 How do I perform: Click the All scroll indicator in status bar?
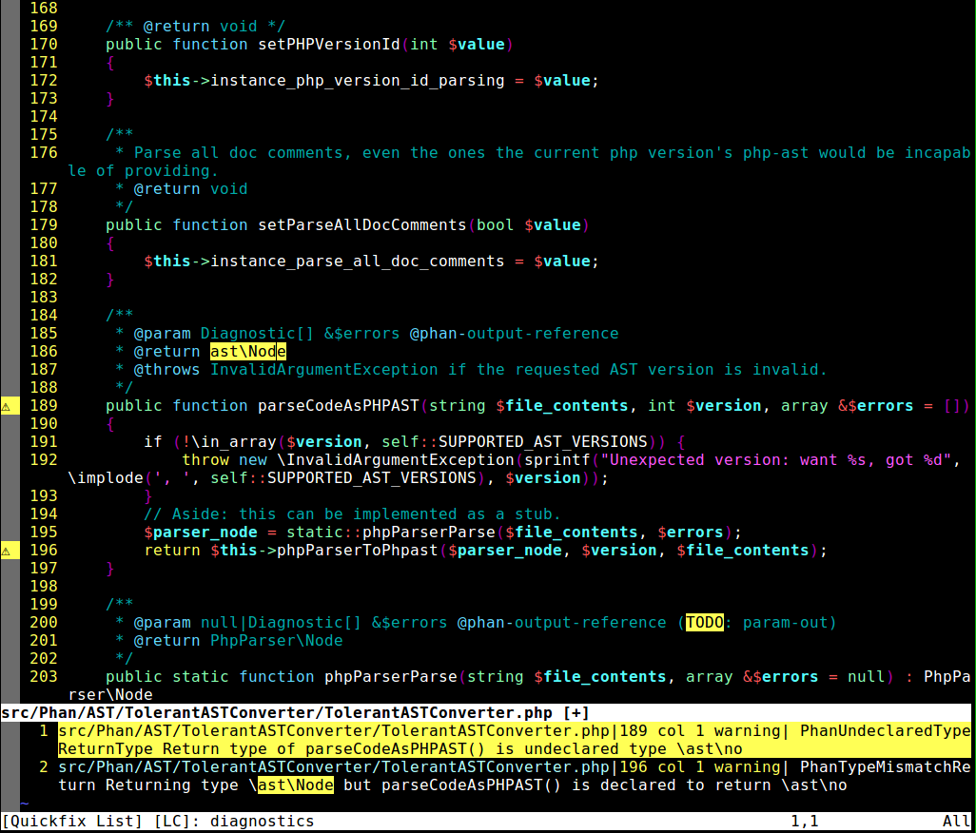click(956, 822)
